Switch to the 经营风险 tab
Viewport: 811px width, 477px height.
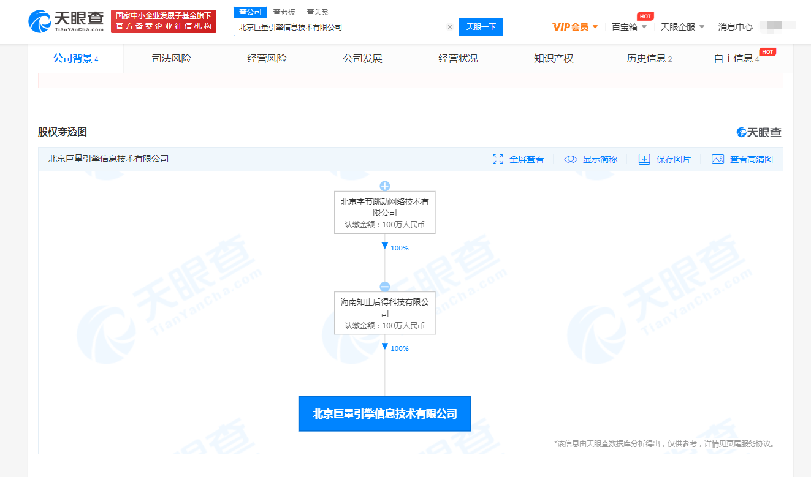pos(267,59)
